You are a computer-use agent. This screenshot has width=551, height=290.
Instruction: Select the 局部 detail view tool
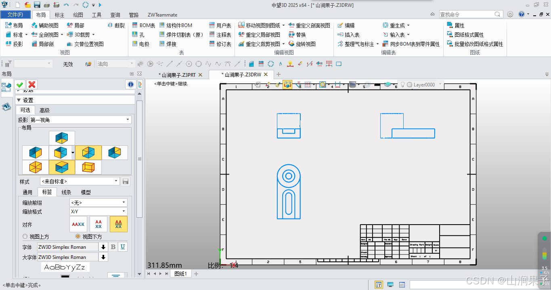[x=75, y=25]
